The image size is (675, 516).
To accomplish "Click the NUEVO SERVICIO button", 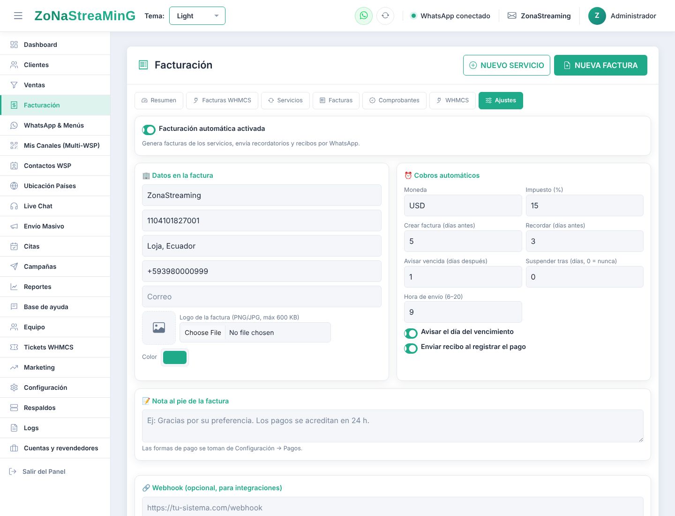I will coord(507,65).
